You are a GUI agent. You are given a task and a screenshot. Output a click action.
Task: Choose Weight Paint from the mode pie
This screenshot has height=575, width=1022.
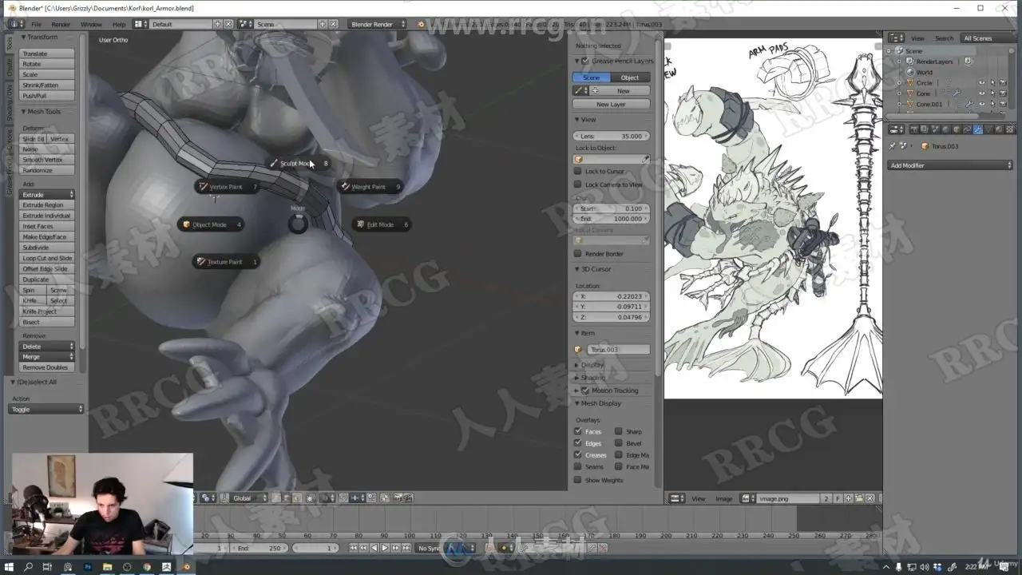click(370, 187)
